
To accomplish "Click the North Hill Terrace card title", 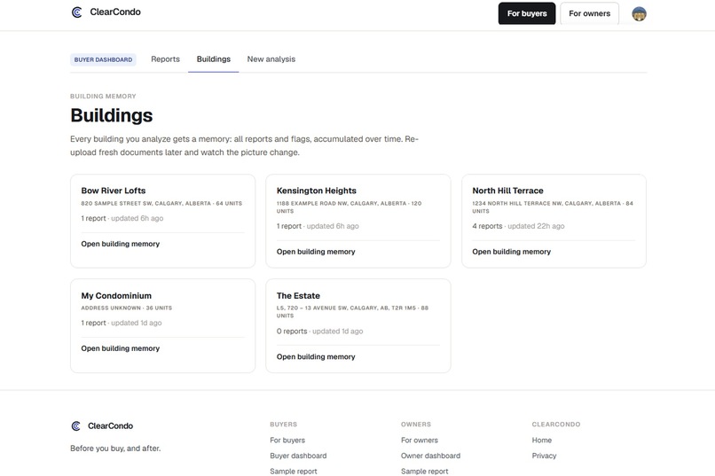I will (x=507, y=191).
